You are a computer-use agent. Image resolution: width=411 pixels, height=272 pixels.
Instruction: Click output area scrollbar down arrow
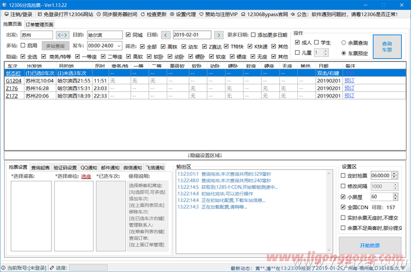[x=329, y=250]
